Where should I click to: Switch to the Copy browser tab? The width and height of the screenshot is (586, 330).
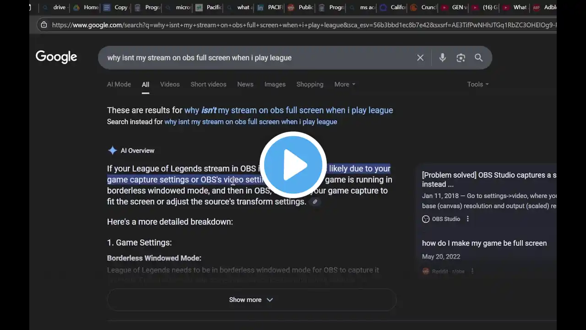[116, 7]
